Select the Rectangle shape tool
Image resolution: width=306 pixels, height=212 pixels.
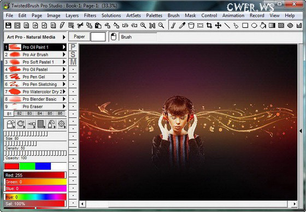coord(245,25)
